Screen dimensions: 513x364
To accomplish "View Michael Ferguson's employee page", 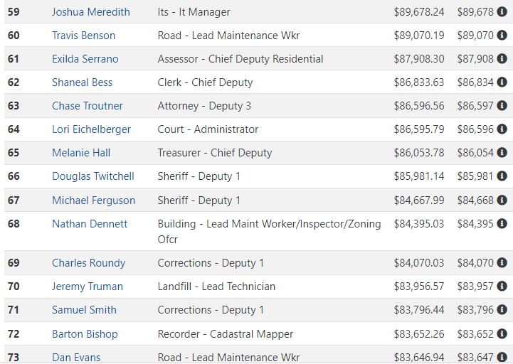I will 94,200.
